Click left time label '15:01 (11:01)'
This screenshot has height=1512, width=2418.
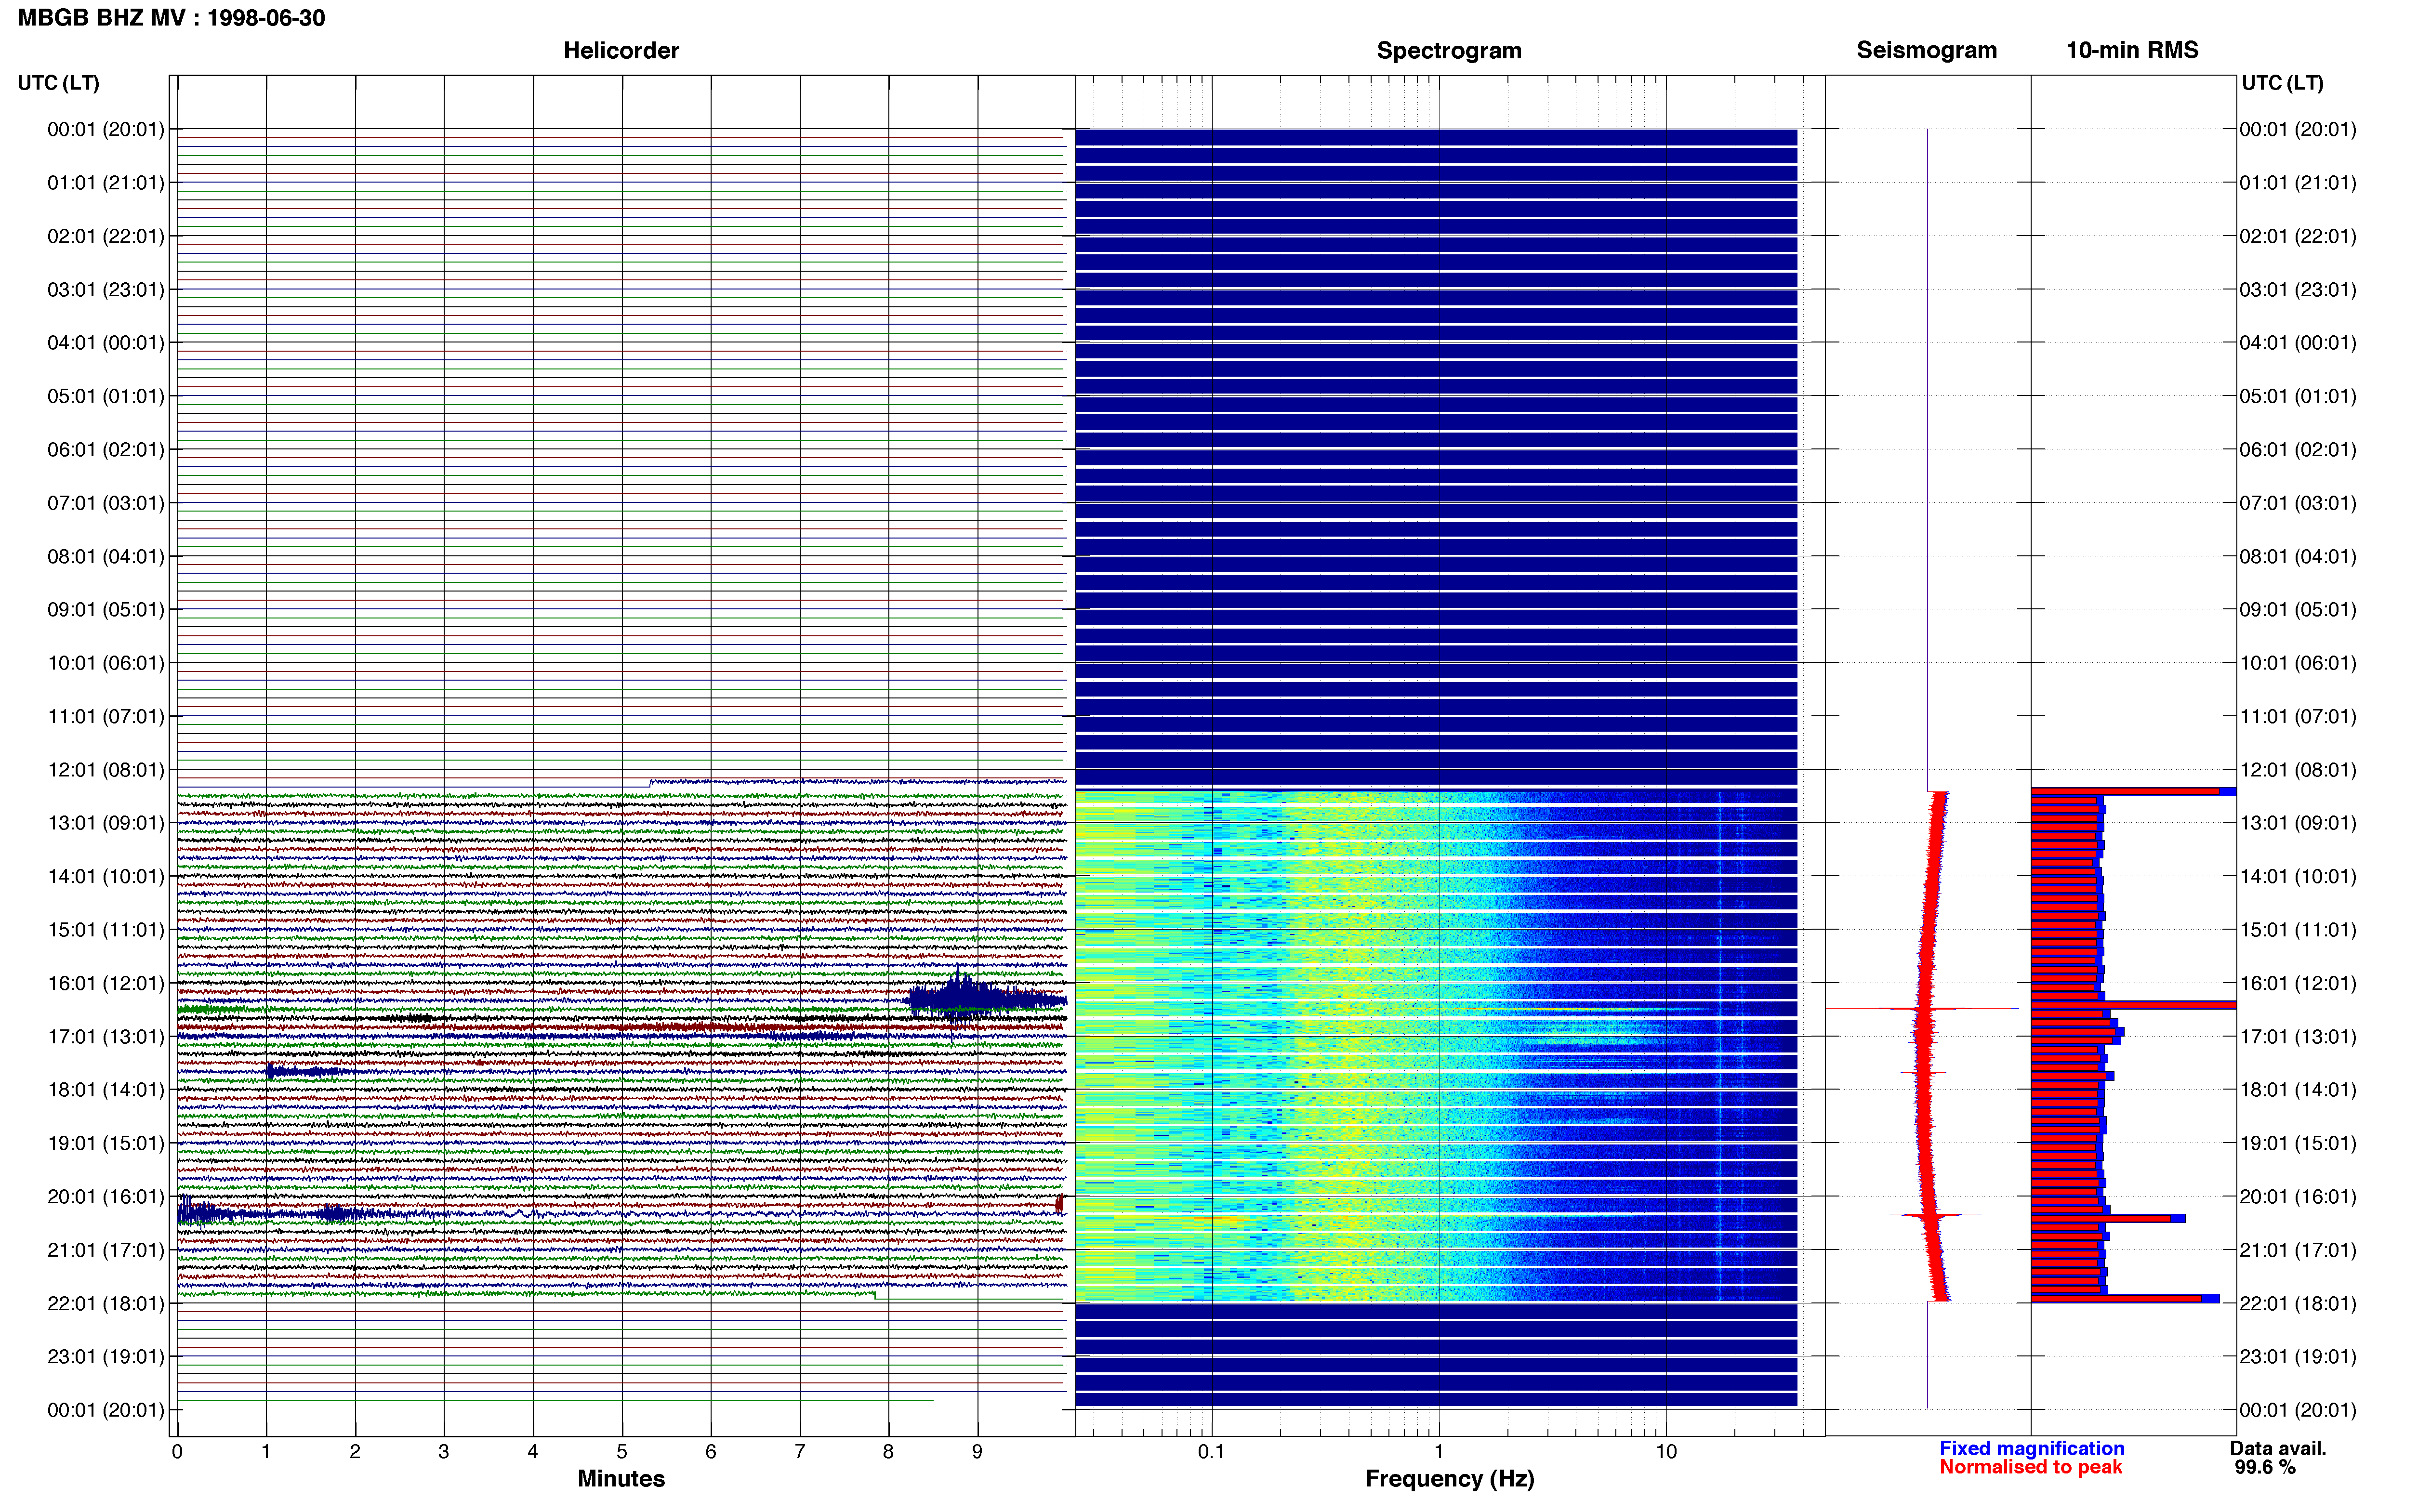106,930
